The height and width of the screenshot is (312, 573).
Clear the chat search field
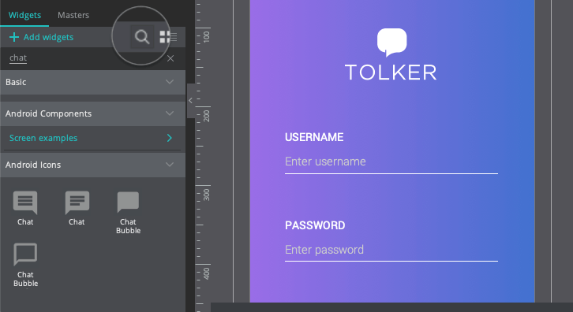click(170, 58)
